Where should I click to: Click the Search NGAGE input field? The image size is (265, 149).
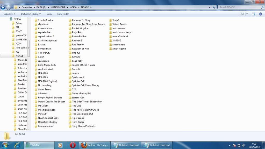[x=239, y=7]
